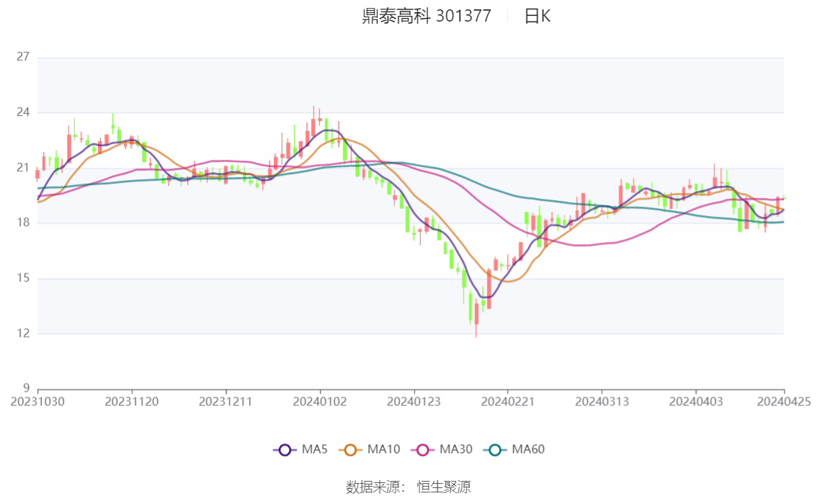Hide the MA30 series via its label
This screenshot has width=817, height=496.
(x=456, y=449)
